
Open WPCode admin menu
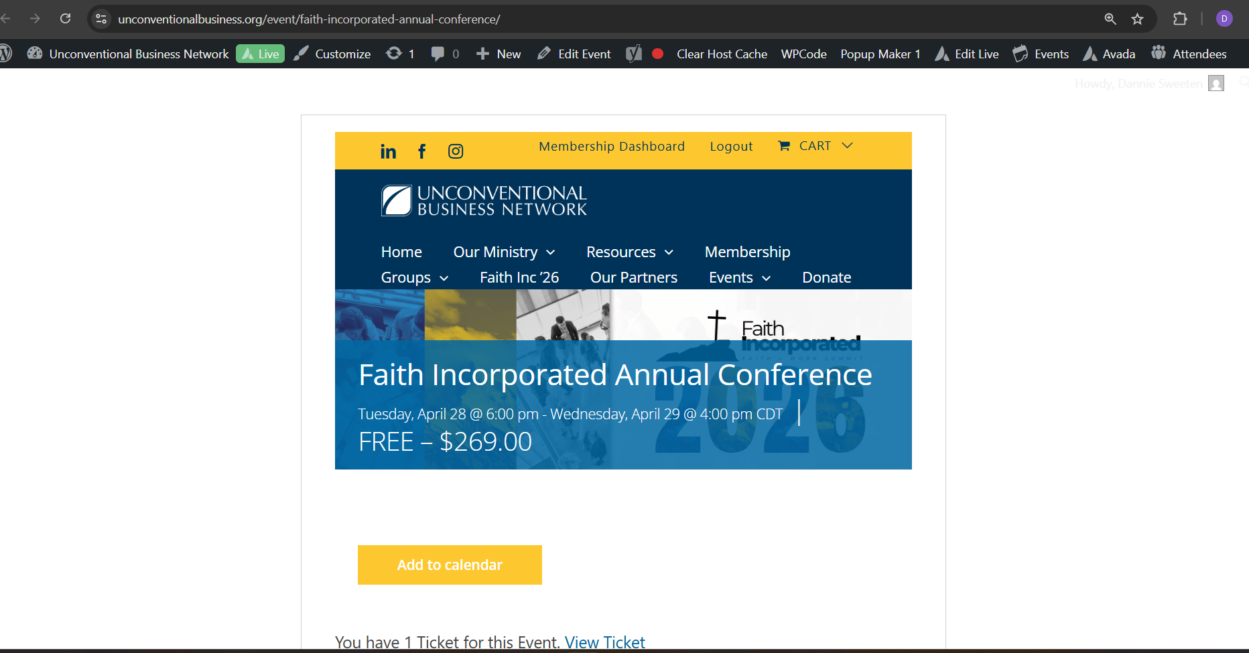(803, 54)
